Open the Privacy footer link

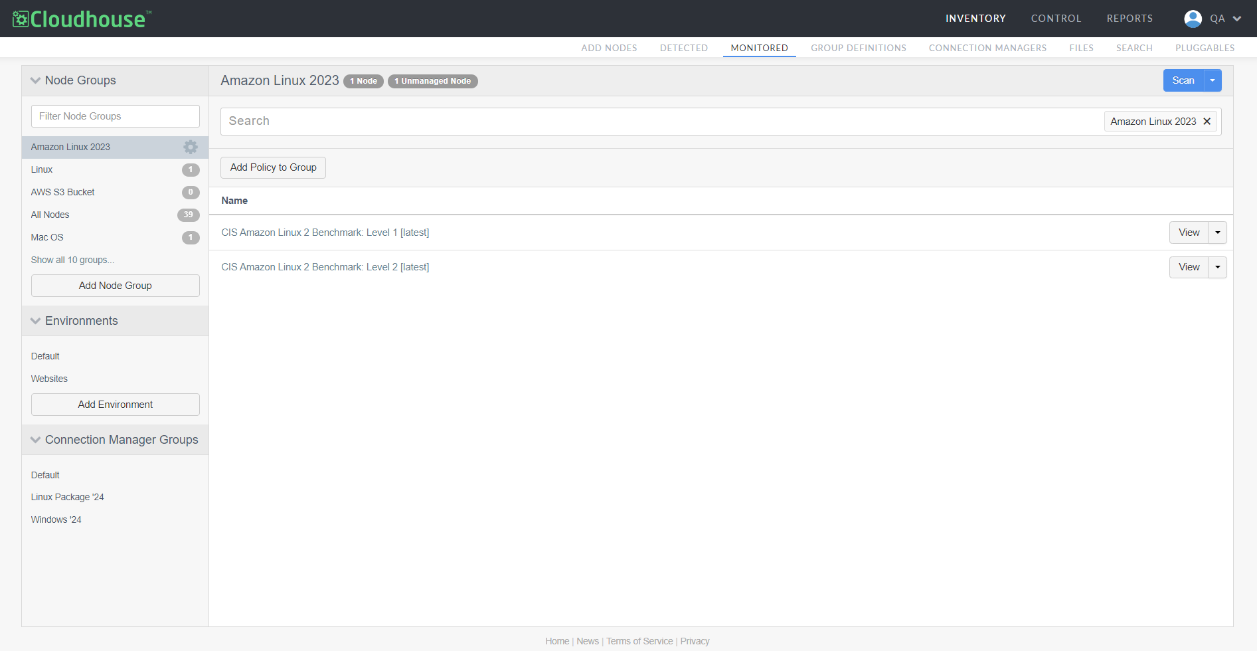(x=695, y=641)
